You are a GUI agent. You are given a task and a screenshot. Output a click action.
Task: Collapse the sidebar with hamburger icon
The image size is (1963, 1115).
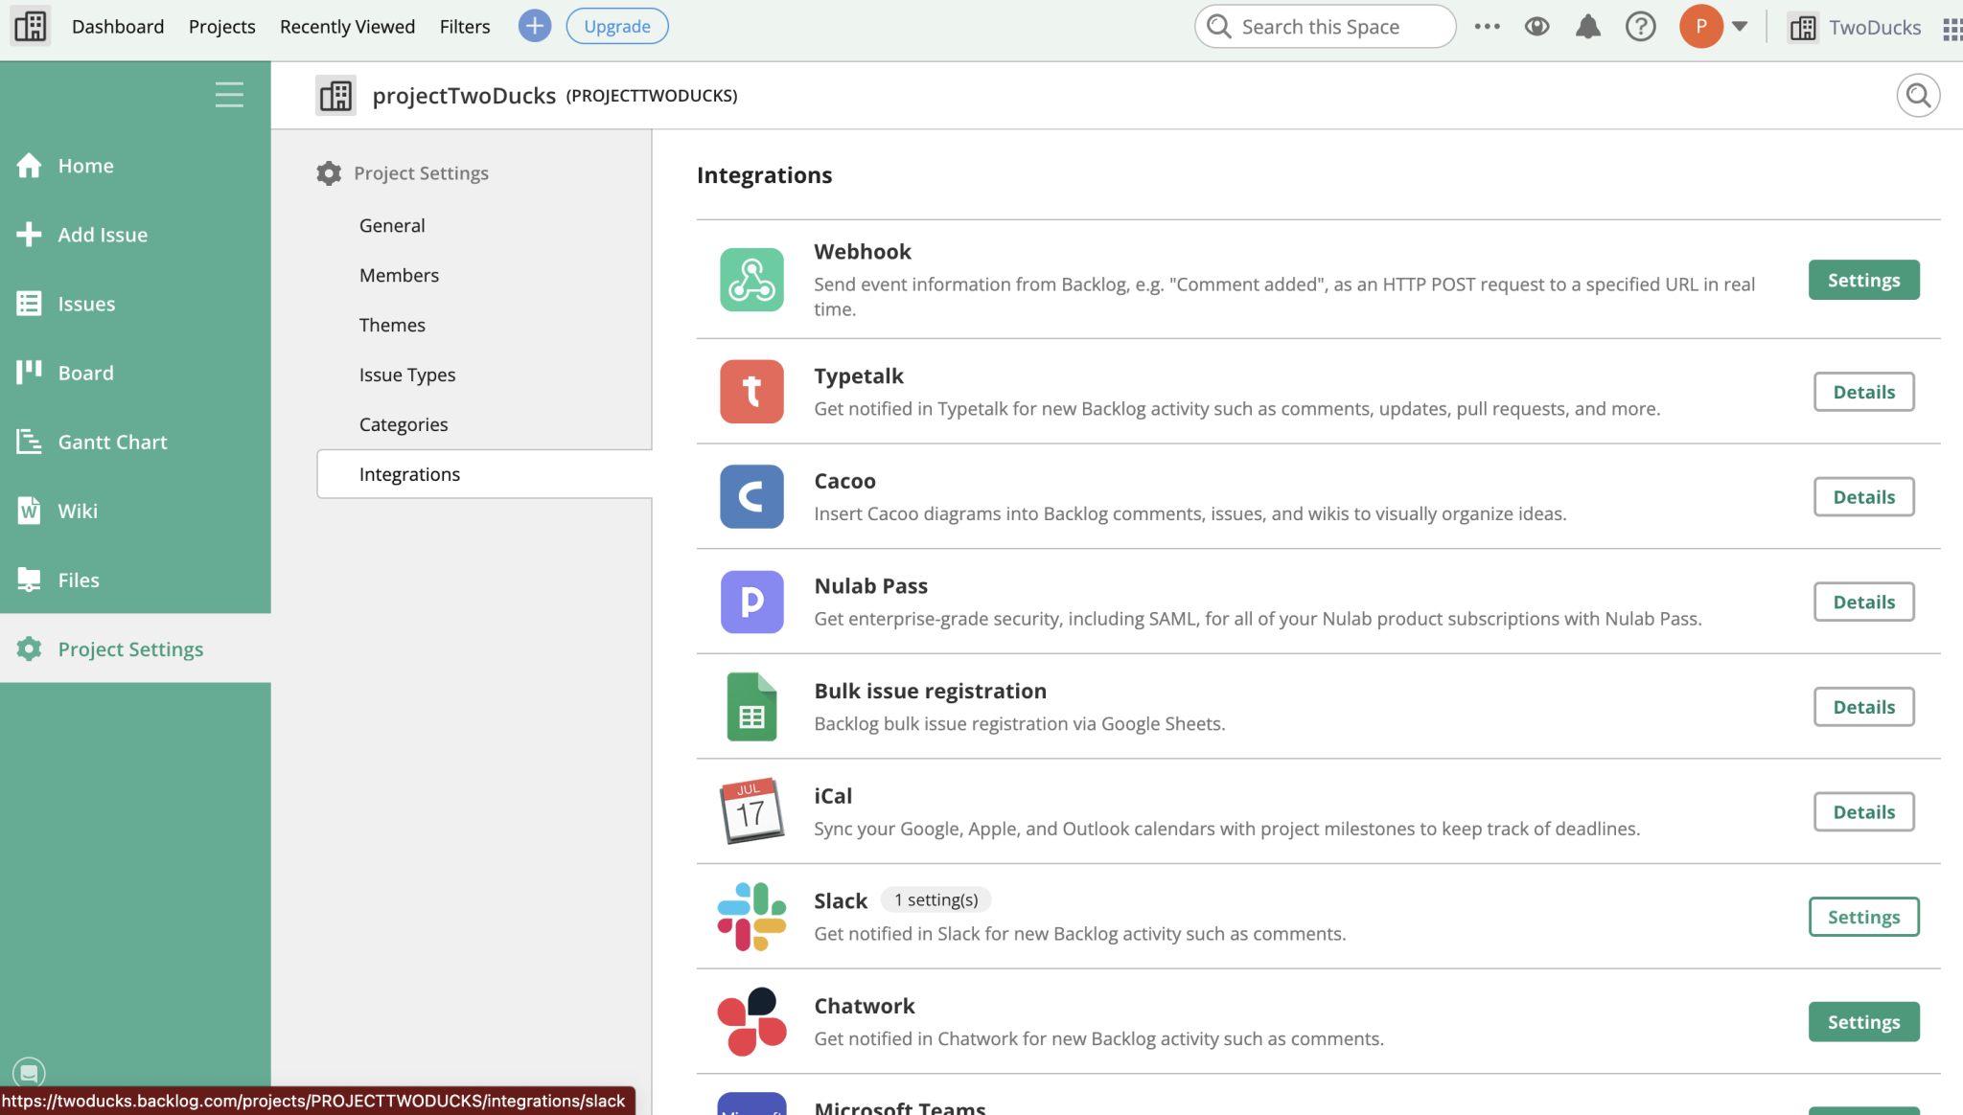coord(229,94)
